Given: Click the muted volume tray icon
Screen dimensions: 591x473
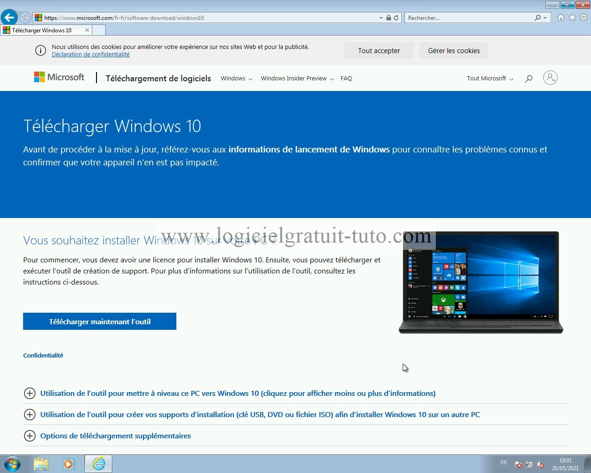Looking at the screenshot, I should [x=540, y=464].
